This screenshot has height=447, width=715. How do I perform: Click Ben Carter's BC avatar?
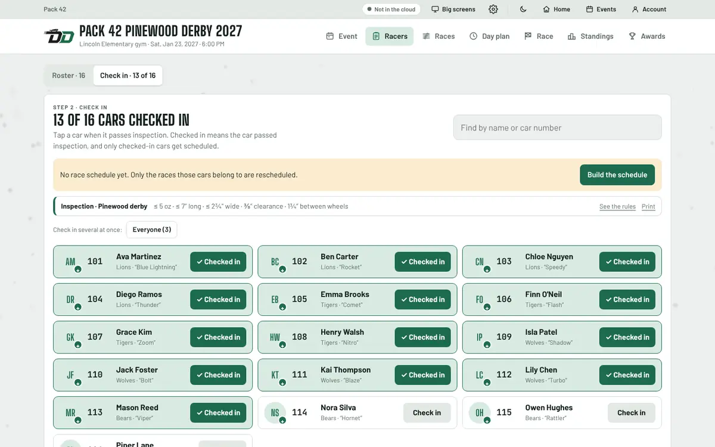click(275, 262)
